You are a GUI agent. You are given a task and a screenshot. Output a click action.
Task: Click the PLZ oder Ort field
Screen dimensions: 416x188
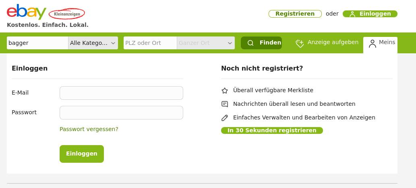point(150,43)
